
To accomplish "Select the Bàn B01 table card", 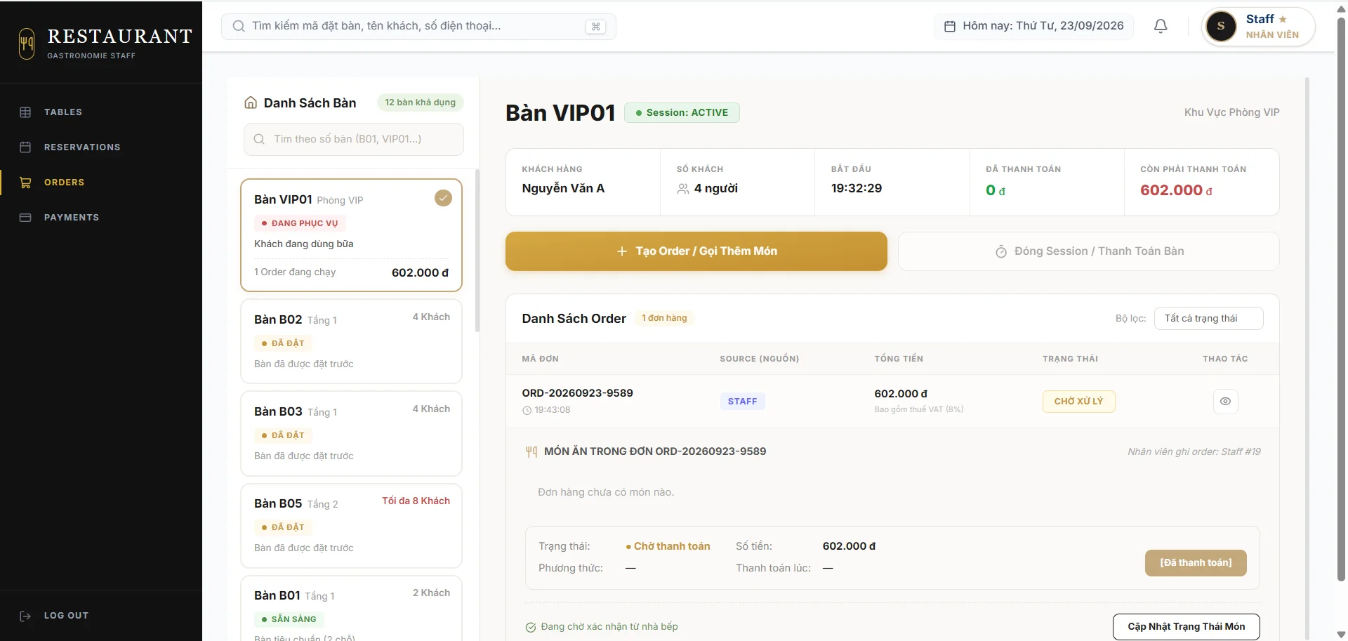I will click(351, 609).
